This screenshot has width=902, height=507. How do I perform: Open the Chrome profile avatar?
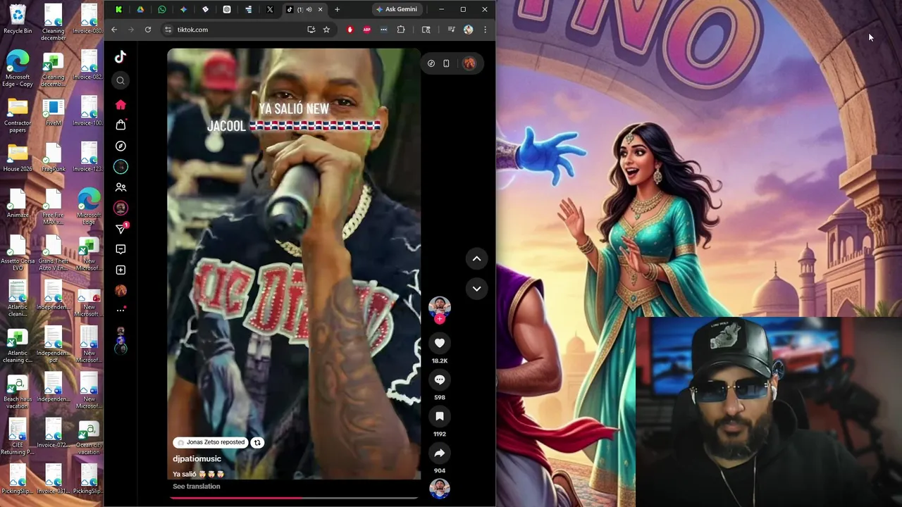point(468,30)
